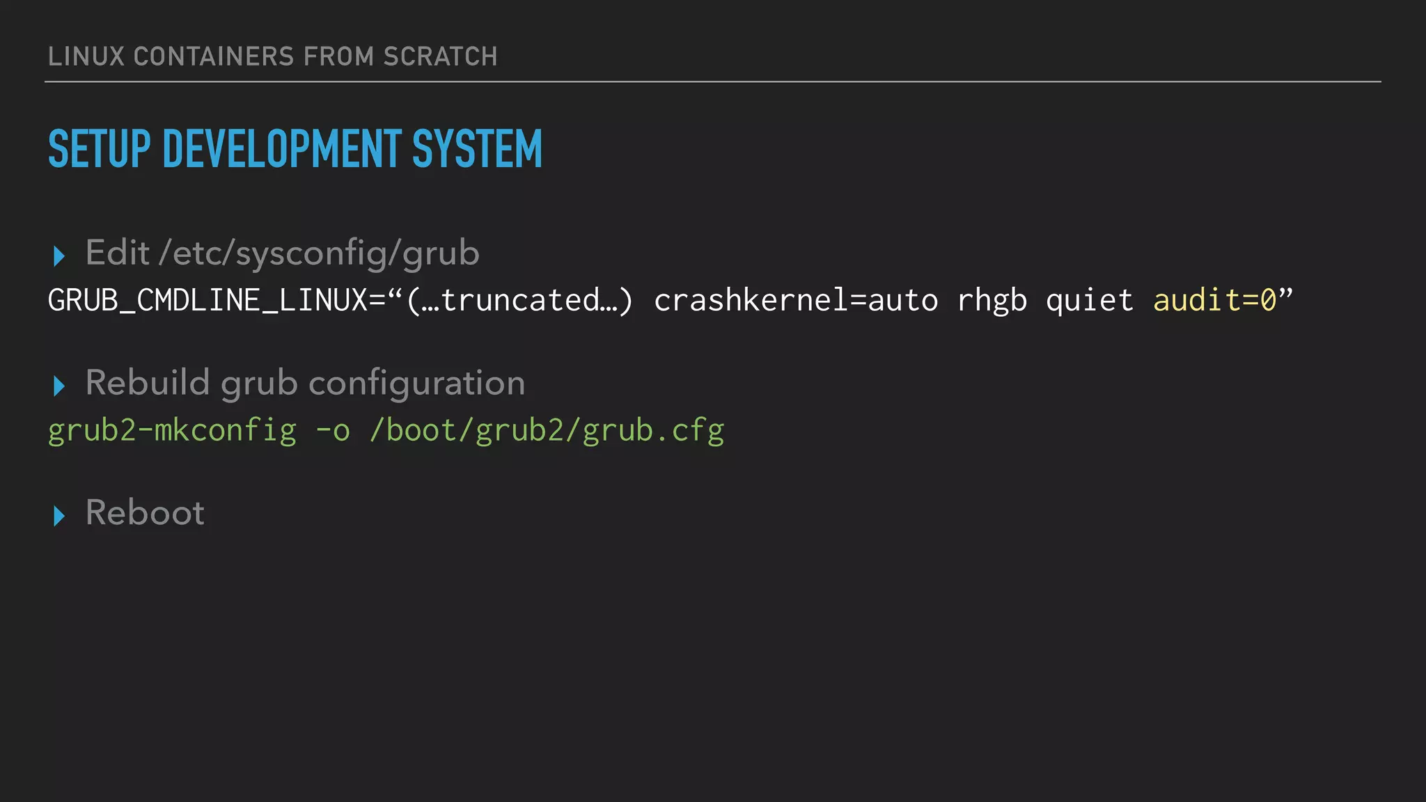This screenshot has height=802, width=1426.
Task: Click the blue arrow beside Rebuild grub configuration
Action: [x=59, y=386]
